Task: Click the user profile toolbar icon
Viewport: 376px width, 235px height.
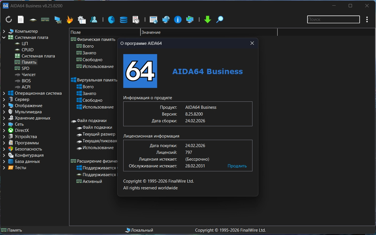Action: (94, 19)
